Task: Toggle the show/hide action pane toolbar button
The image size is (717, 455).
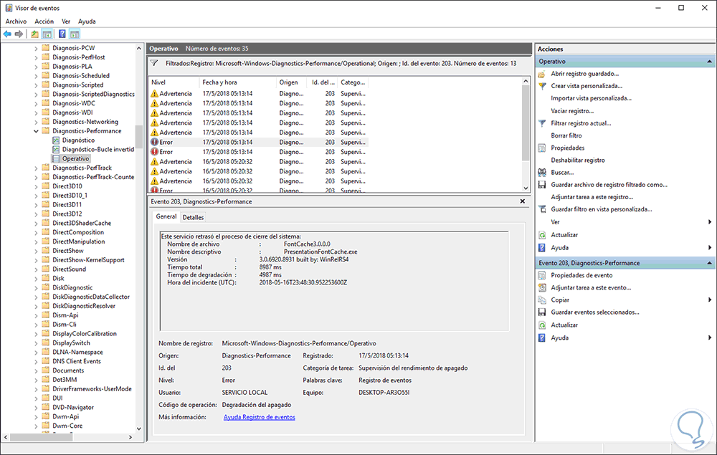Action: coord(75,34)
